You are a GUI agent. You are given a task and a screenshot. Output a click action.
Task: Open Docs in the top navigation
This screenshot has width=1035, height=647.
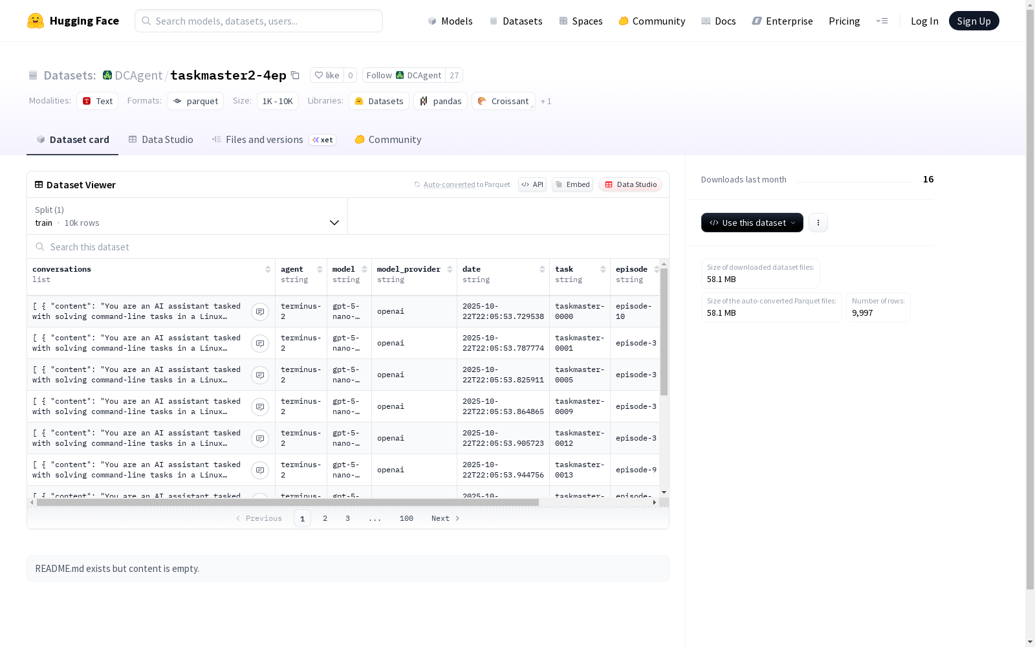(719, 21)
